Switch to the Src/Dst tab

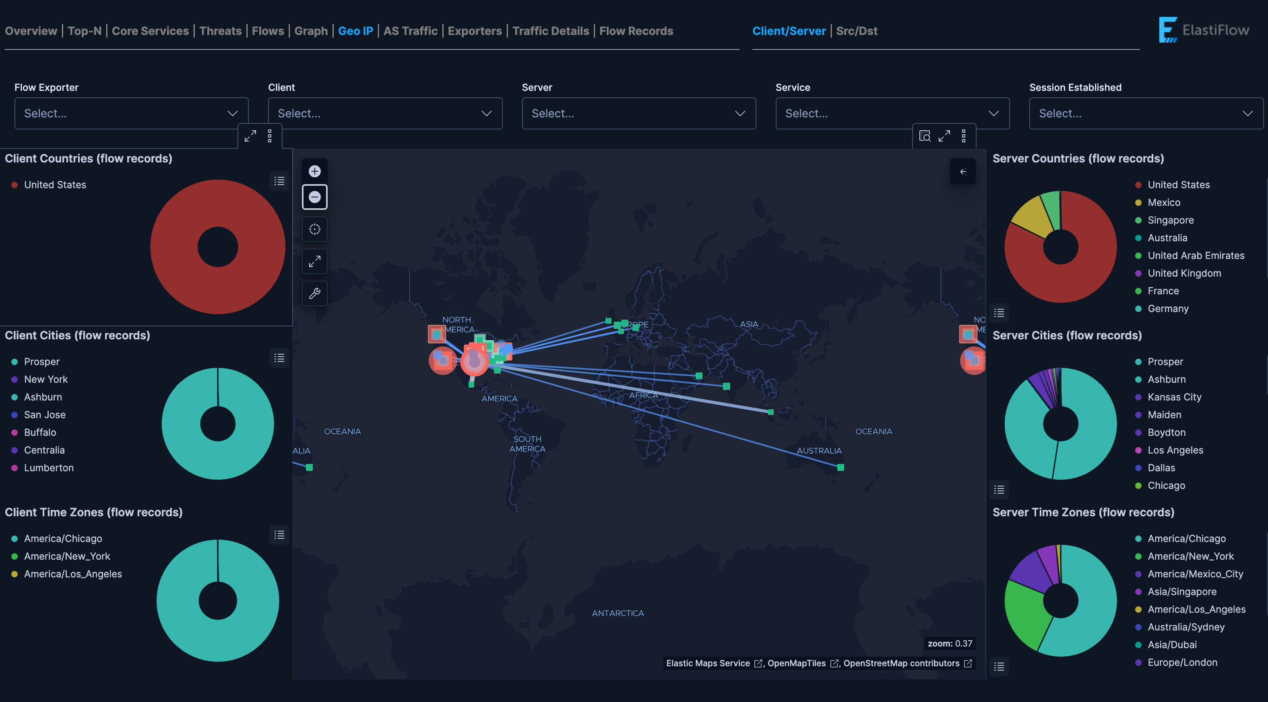pyautogui.click(x=857, y=31)
